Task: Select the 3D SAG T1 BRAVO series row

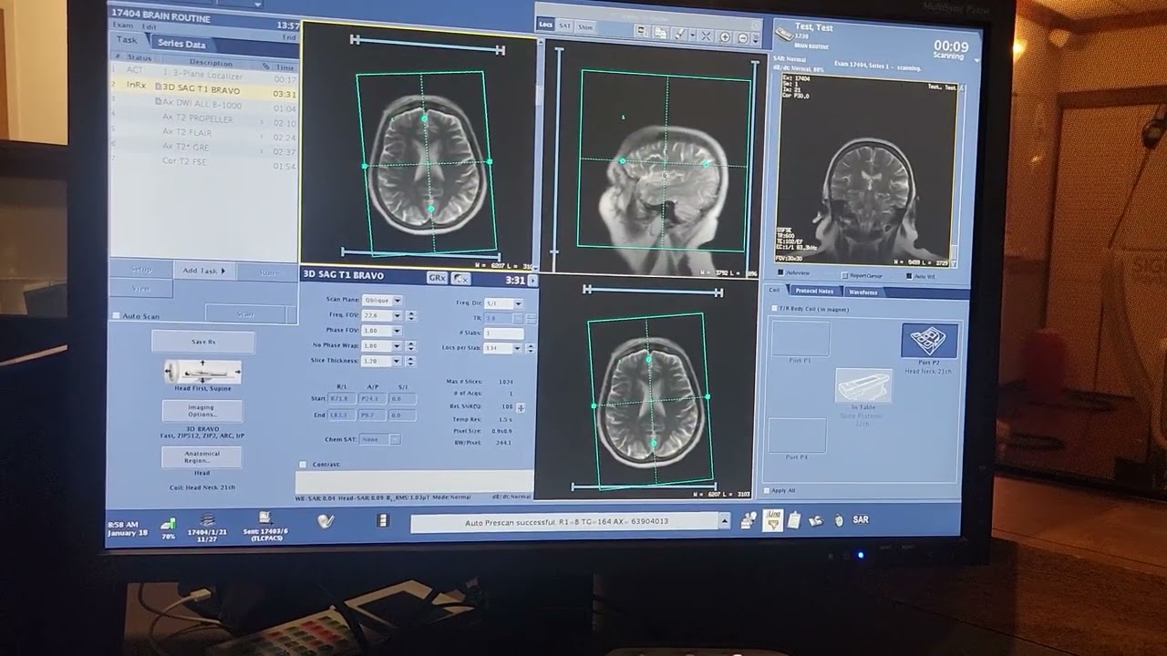Action: click(205, 90)
